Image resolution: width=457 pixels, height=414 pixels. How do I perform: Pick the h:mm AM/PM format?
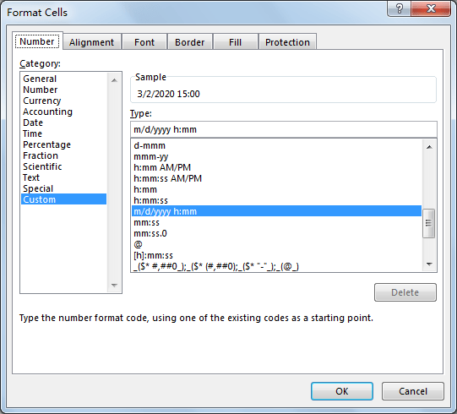pyautogui.click(x=276, y=167)
